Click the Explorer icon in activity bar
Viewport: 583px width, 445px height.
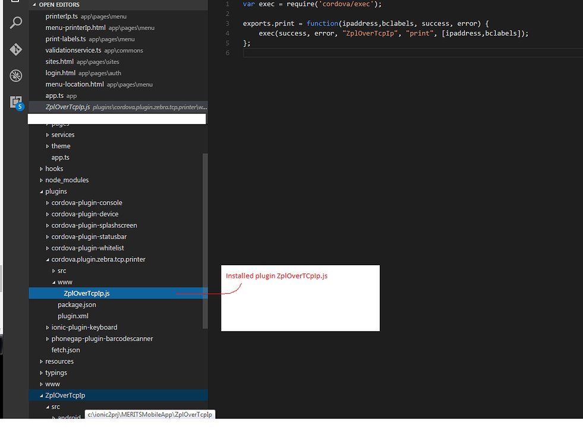point(15,3)
